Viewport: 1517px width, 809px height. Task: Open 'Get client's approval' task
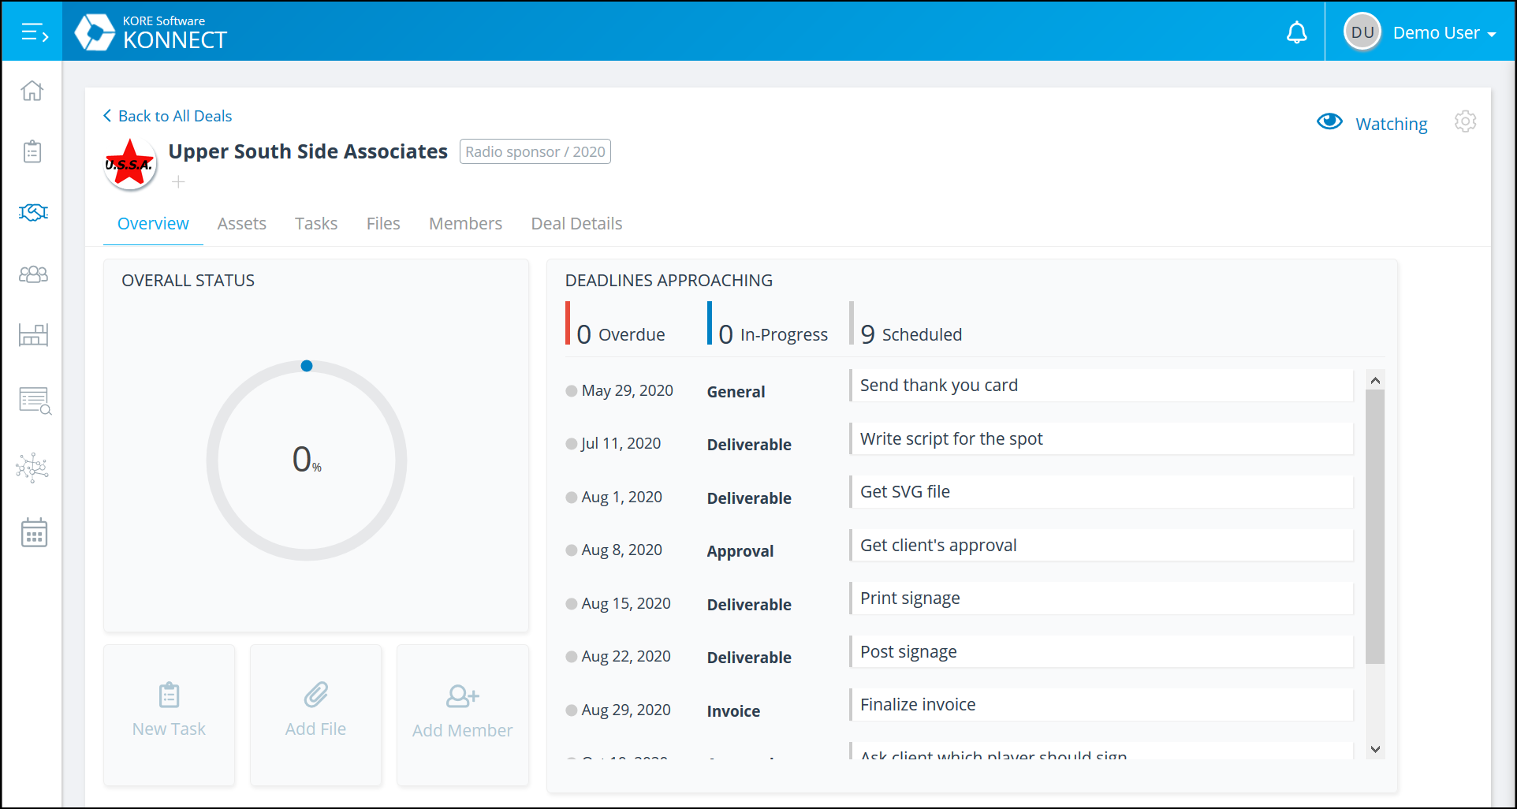1101,545
